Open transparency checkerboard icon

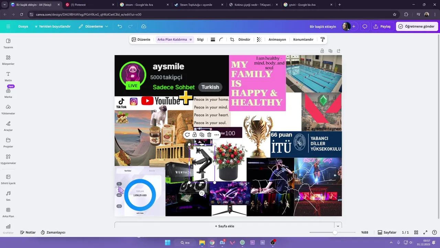[x=259, y=40]
